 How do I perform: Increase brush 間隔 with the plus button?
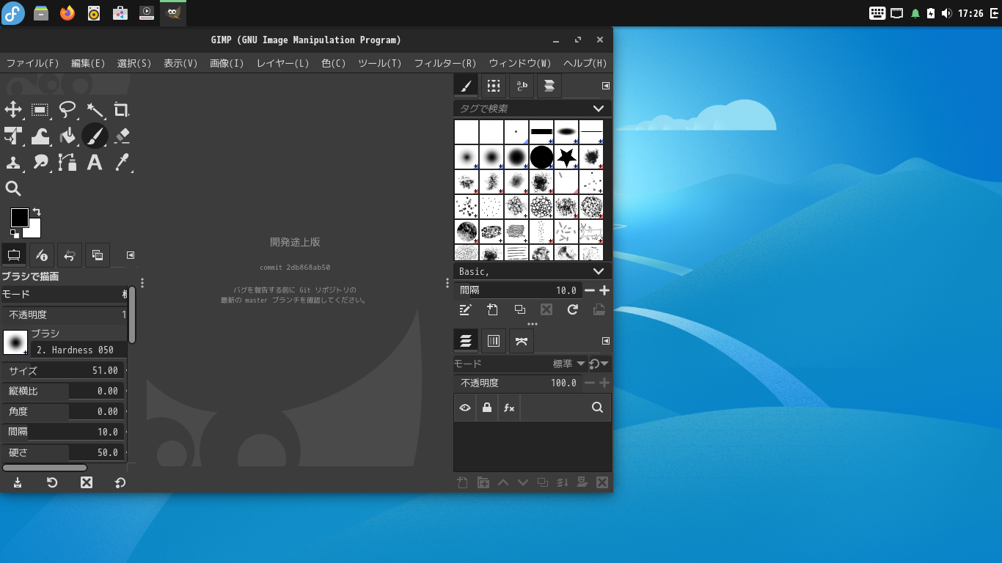click(604, 290)
